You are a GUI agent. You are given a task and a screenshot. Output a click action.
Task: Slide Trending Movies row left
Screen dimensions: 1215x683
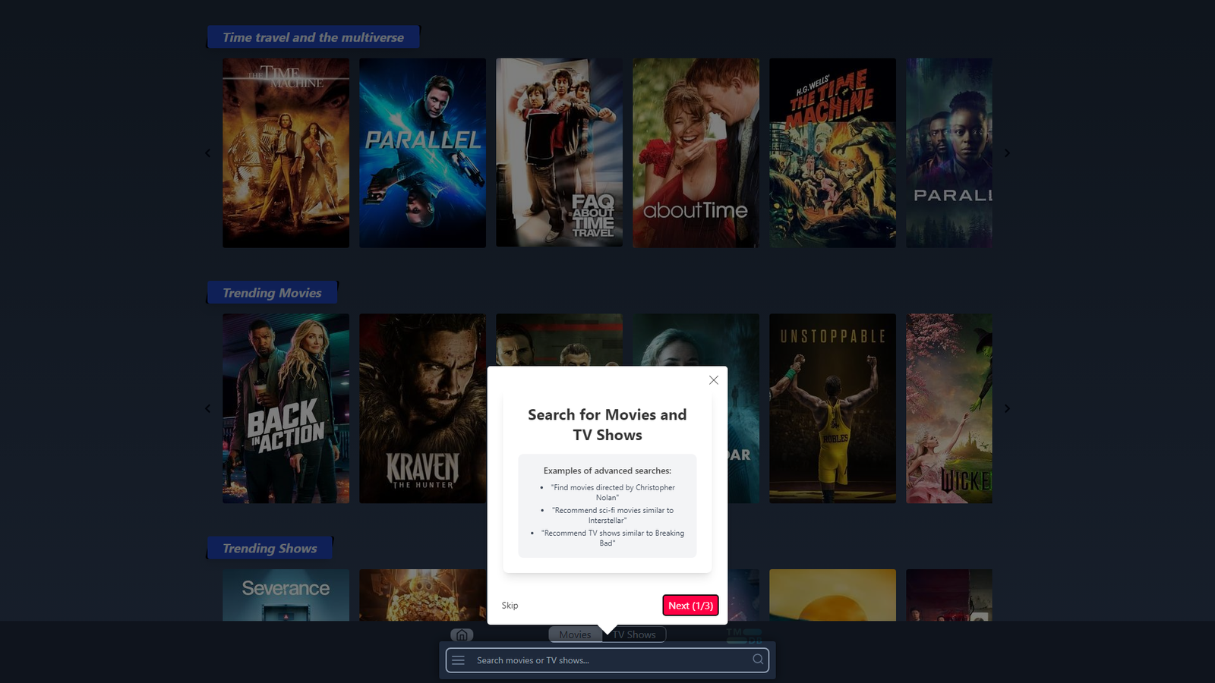[208, 408]
